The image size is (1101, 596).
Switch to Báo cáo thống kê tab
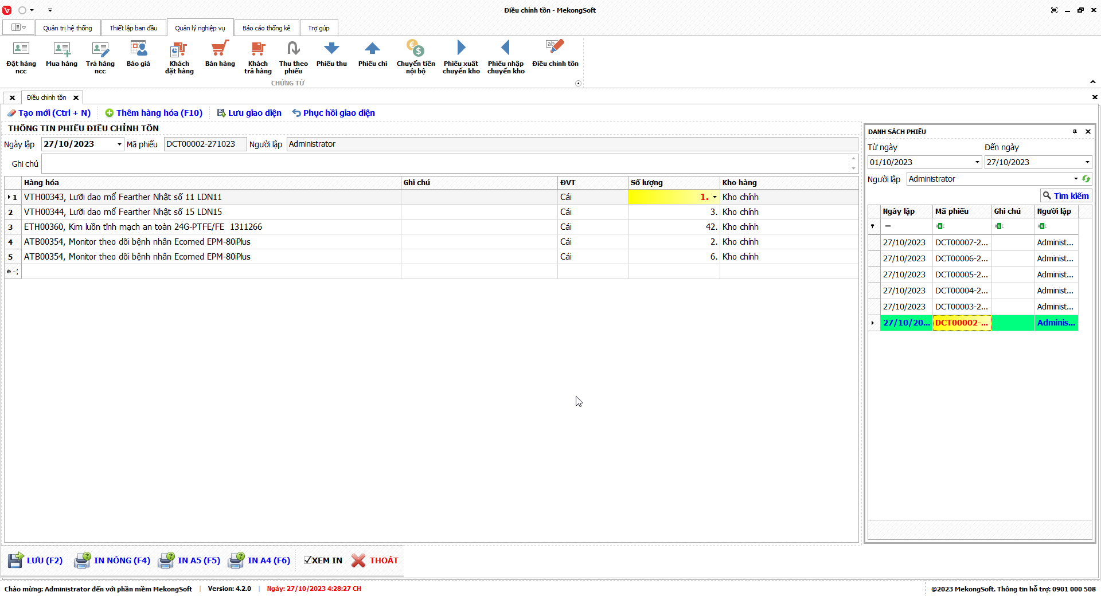pyautogui.click(x=266, y=28)
